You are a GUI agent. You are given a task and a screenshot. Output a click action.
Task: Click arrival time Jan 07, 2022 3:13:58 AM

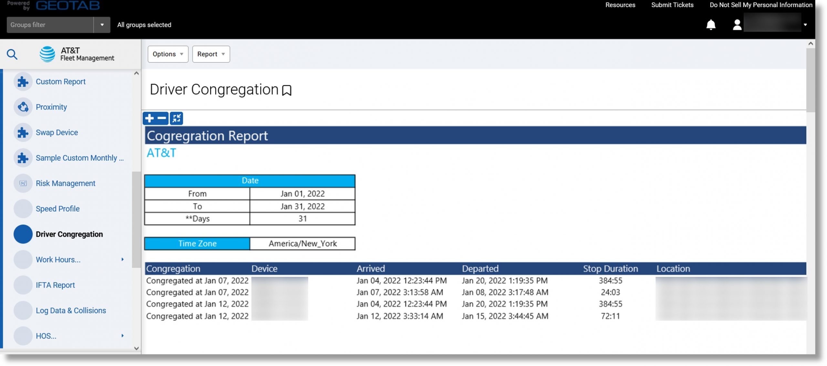tap(400, 292)
